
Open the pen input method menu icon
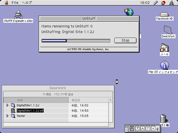[x=156, y=3]
